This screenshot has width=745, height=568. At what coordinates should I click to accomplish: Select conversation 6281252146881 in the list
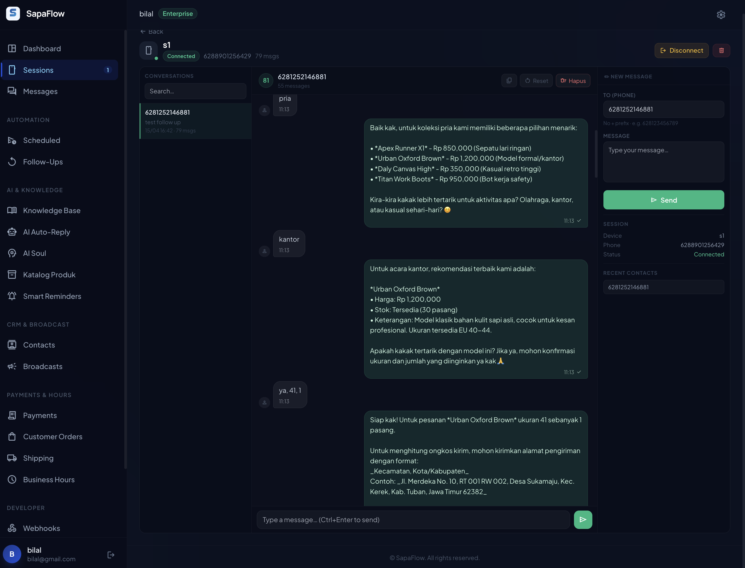pos(195,121)
